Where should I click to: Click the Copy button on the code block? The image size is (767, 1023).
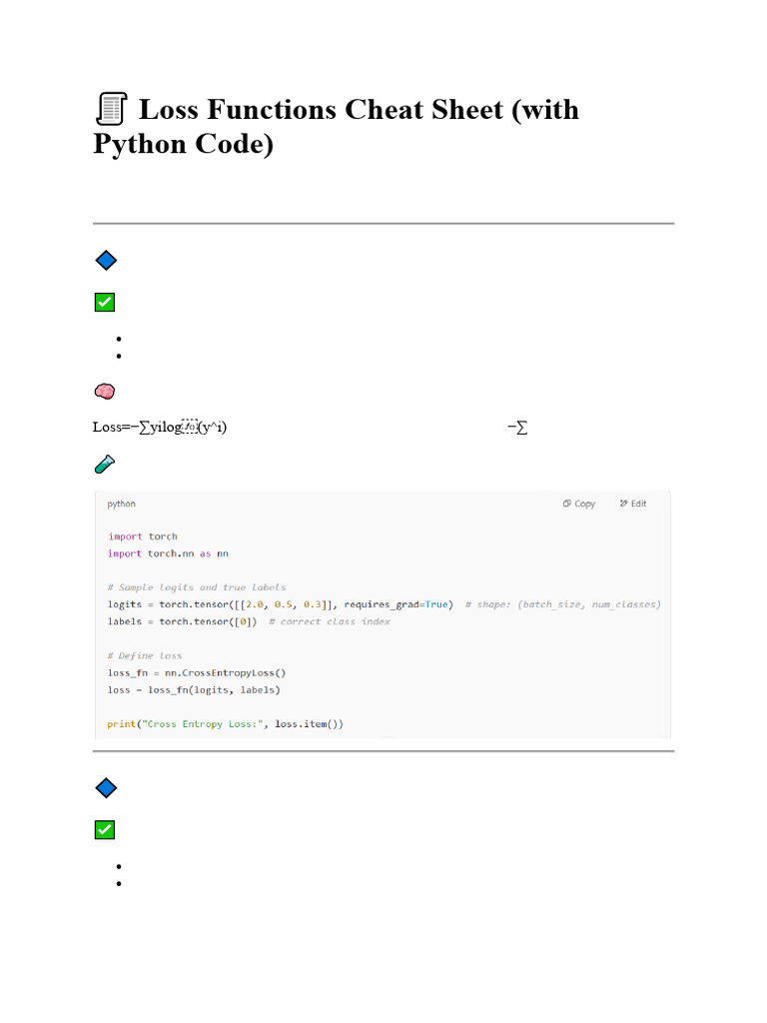click(x=578, y=504)
